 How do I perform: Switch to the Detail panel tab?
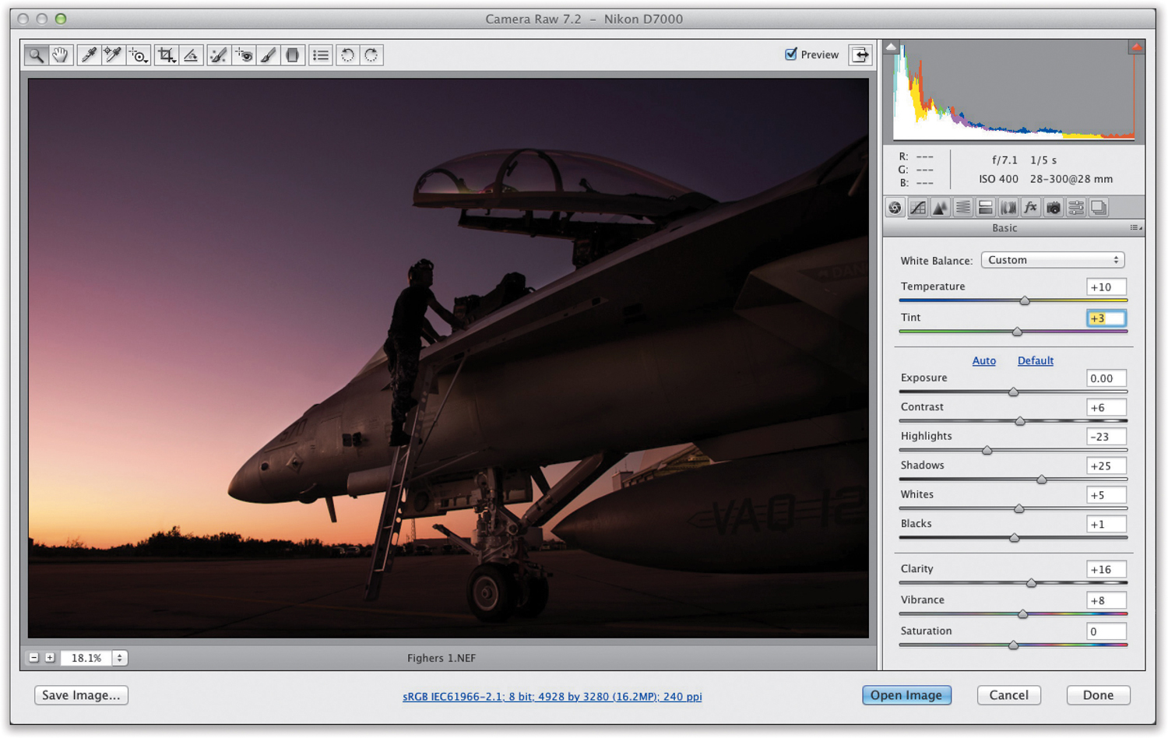[x=941, y=208]
